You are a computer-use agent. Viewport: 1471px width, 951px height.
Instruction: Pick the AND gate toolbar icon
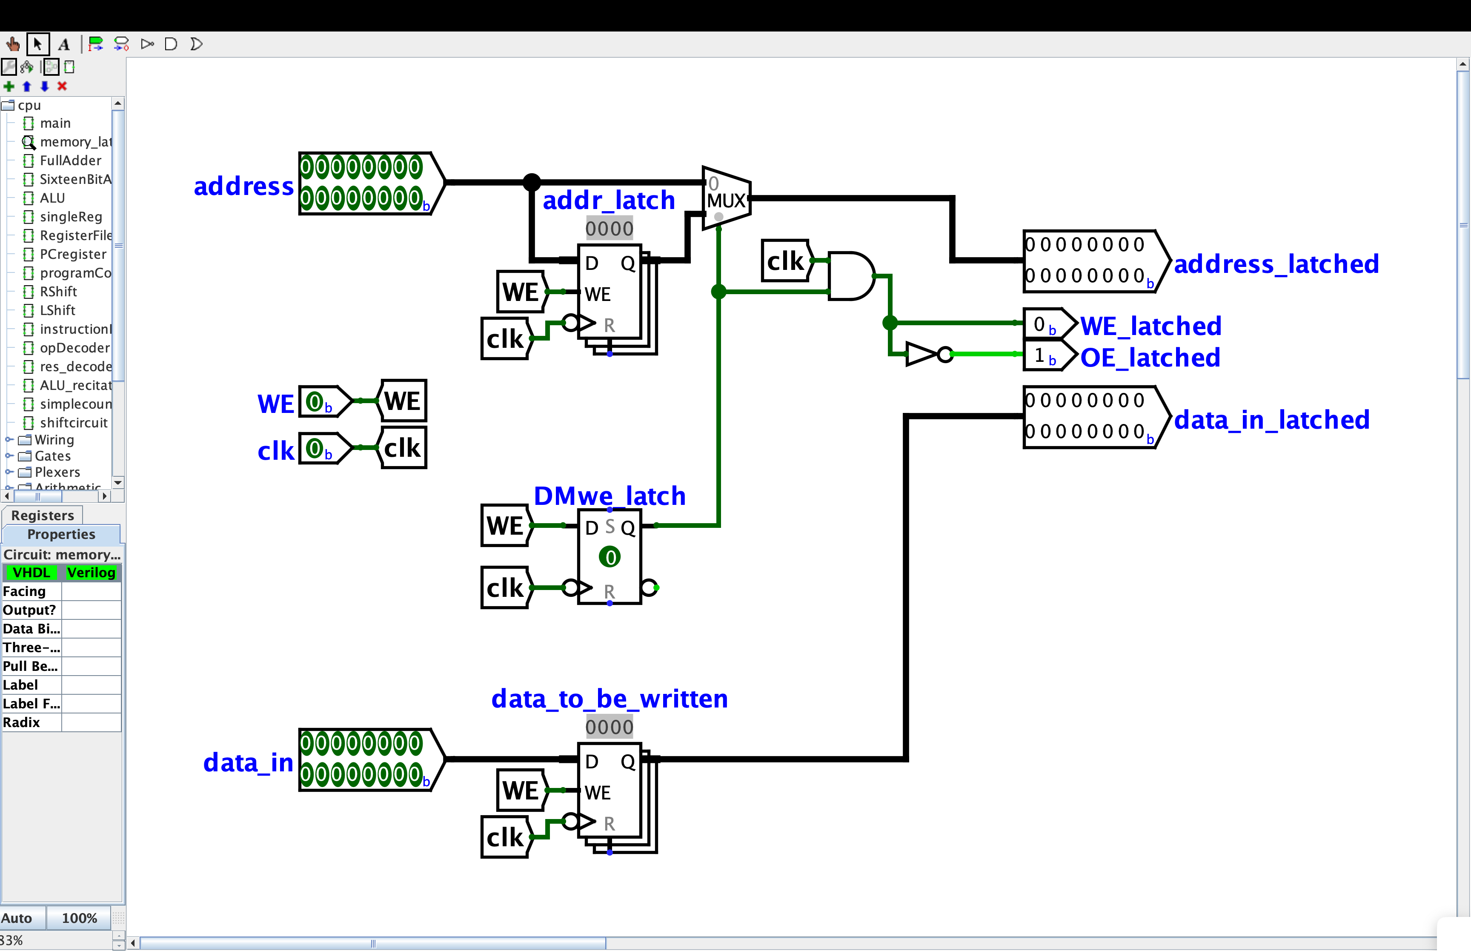point(171,44)
